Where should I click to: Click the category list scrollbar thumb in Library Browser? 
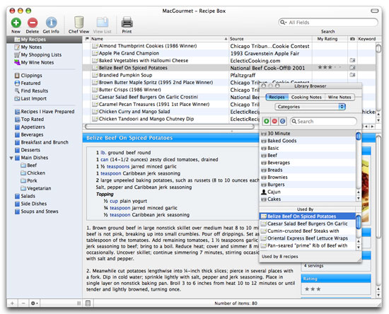(x=359, y=136)
